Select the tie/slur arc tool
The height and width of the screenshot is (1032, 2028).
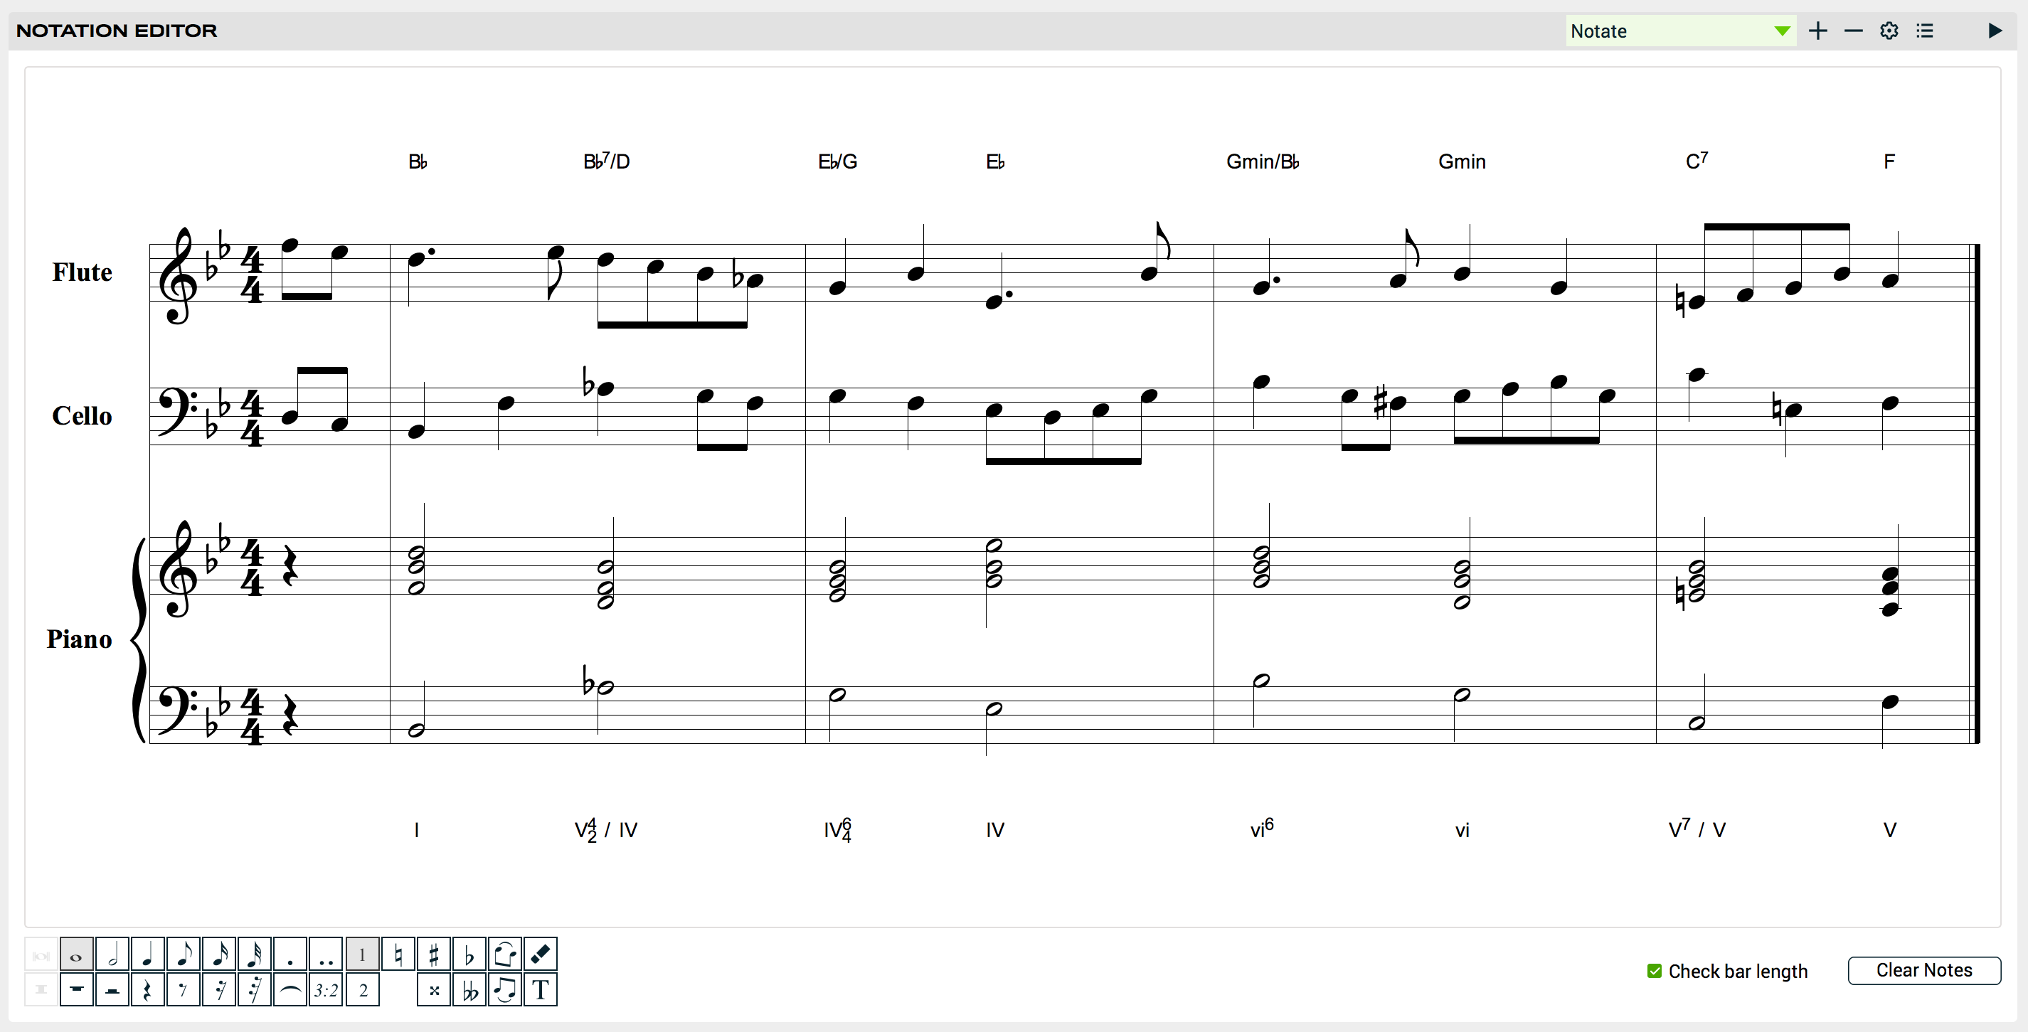tap(290, 989)
